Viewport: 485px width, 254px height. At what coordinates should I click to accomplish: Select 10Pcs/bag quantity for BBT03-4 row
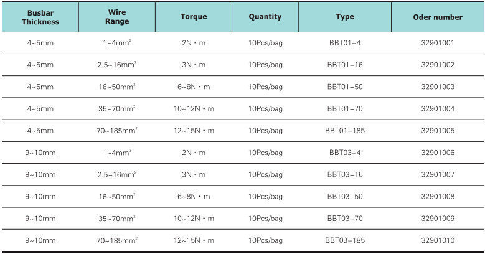pyautogui.click(x=265, y=153)
